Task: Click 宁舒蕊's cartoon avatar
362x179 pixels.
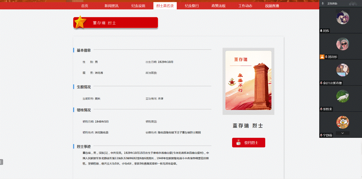Action: (x=343, y=122)
